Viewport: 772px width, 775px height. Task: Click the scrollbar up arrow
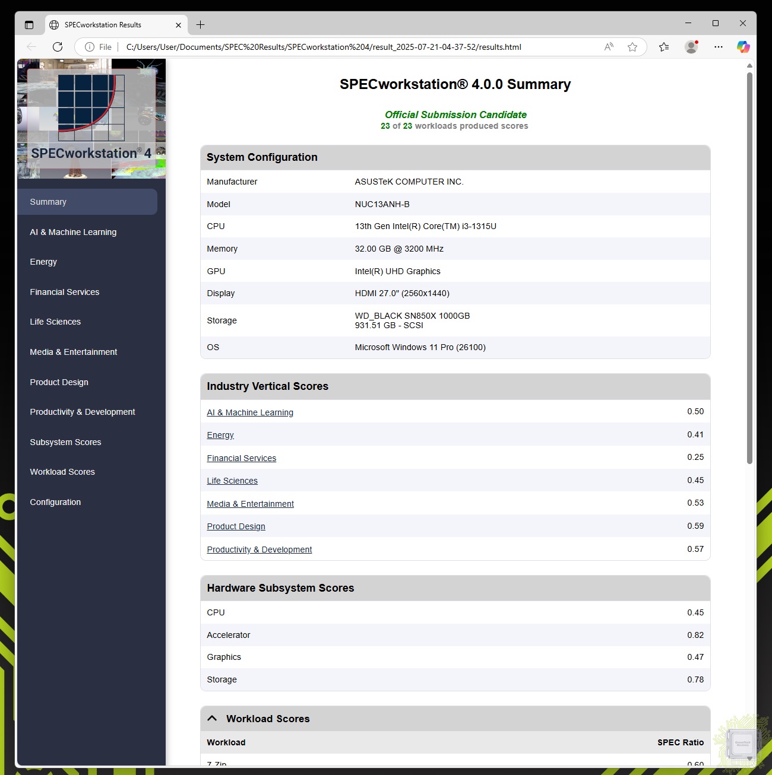point(749,65)
